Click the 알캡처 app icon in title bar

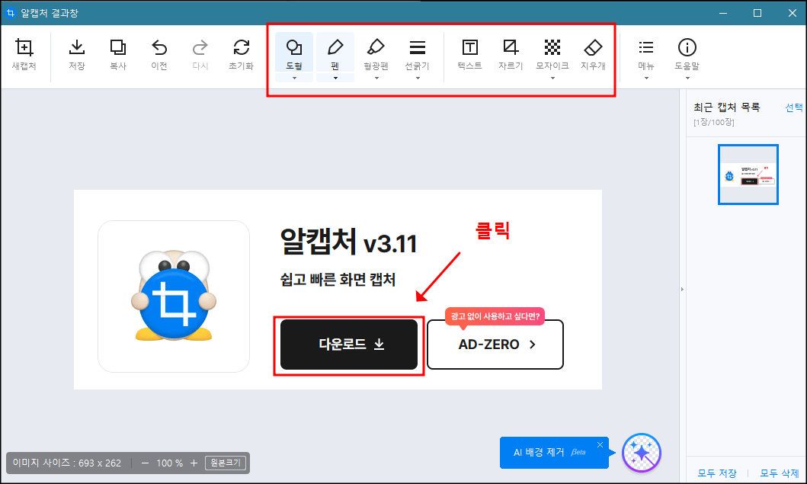[x=11, y=13]
